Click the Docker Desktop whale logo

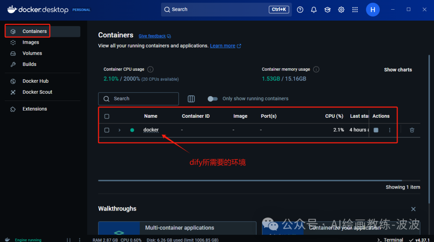click(x=12, y=9)
